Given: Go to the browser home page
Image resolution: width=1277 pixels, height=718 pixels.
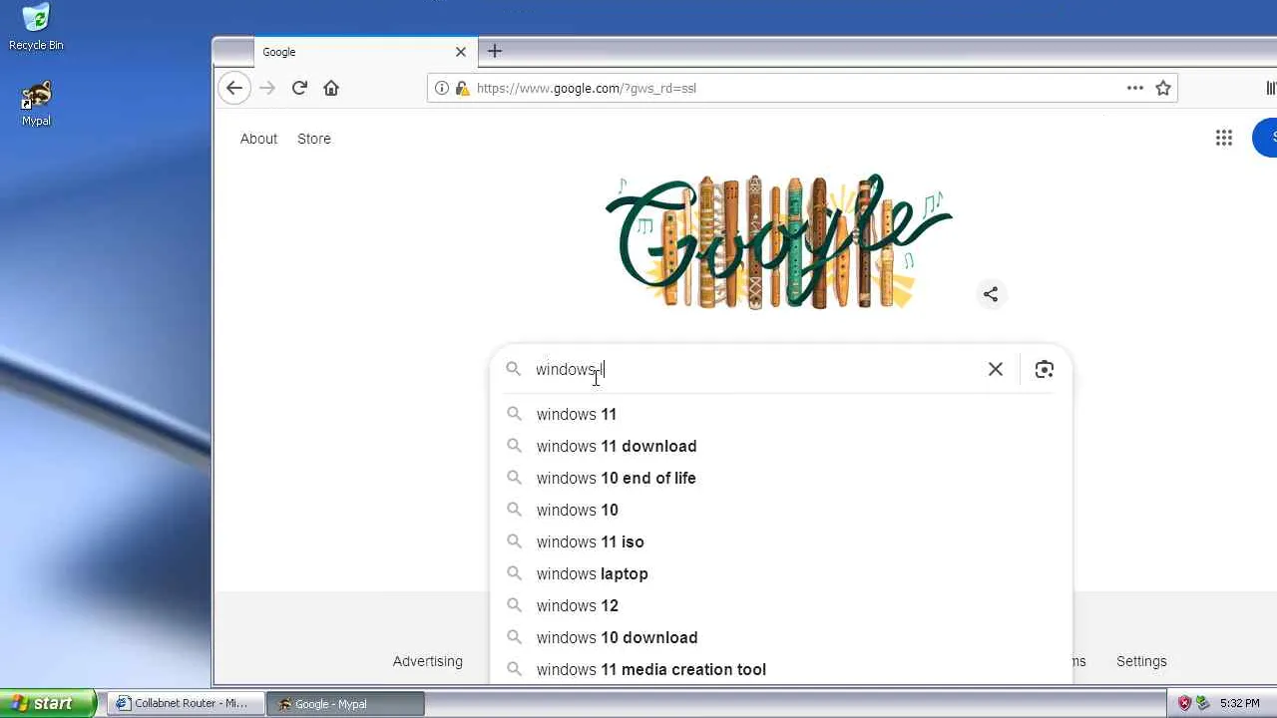Looking at the screenshot, I should tap(331, 88).
